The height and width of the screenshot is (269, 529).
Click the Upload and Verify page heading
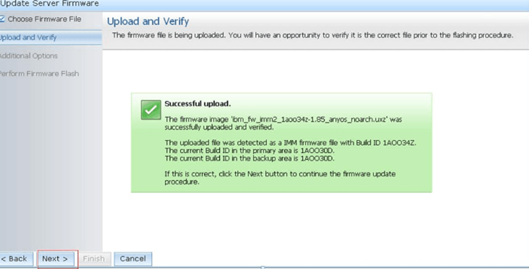pos(148,21)
